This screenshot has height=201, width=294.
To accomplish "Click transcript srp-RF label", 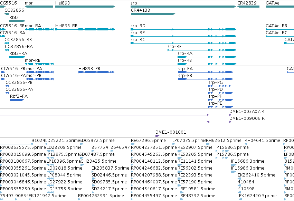I will [x=174, y=47].
